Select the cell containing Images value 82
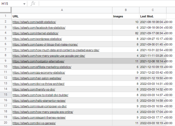The width and height of the screenshot is (175, 126). tap(126, 33)
